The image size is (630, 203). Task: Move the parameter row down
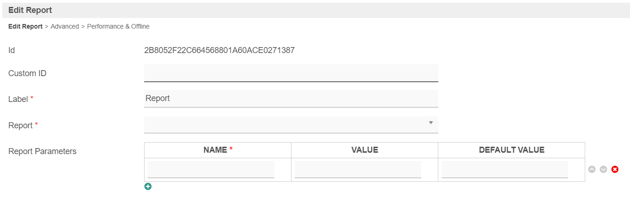click(x=603, y=169)
